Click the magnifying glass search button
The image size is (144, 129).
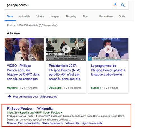tap(123, 5)
